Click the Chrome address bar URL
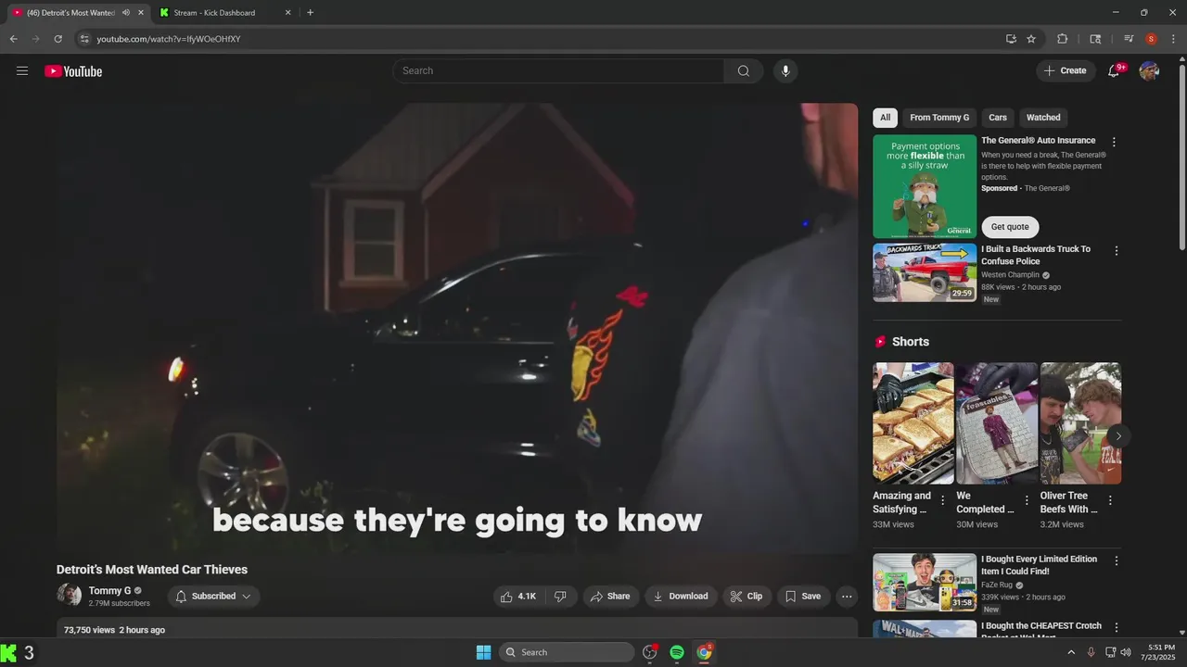The width and height of the screenshot is (1187, 667). (x=169, y=39)
